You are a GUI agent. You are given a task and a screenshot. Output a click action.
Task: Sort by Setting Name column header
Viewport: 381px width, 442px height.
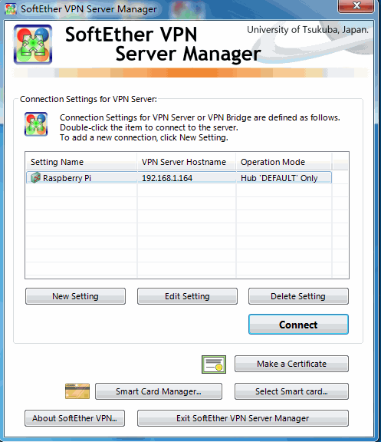(x=81, y=162)
